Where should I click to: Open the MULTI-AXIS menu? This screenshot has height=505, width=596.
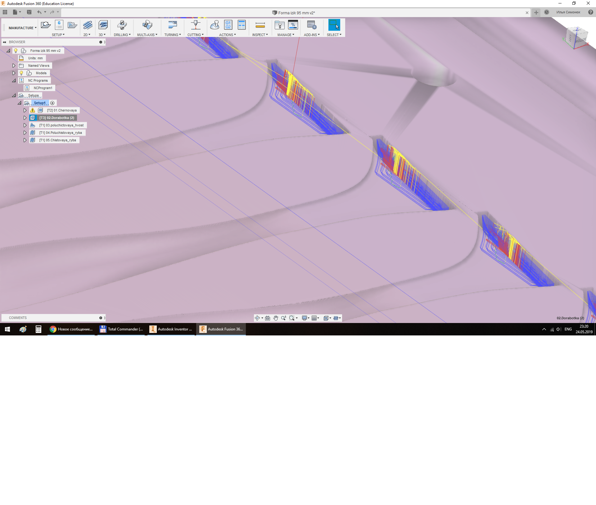147,35
